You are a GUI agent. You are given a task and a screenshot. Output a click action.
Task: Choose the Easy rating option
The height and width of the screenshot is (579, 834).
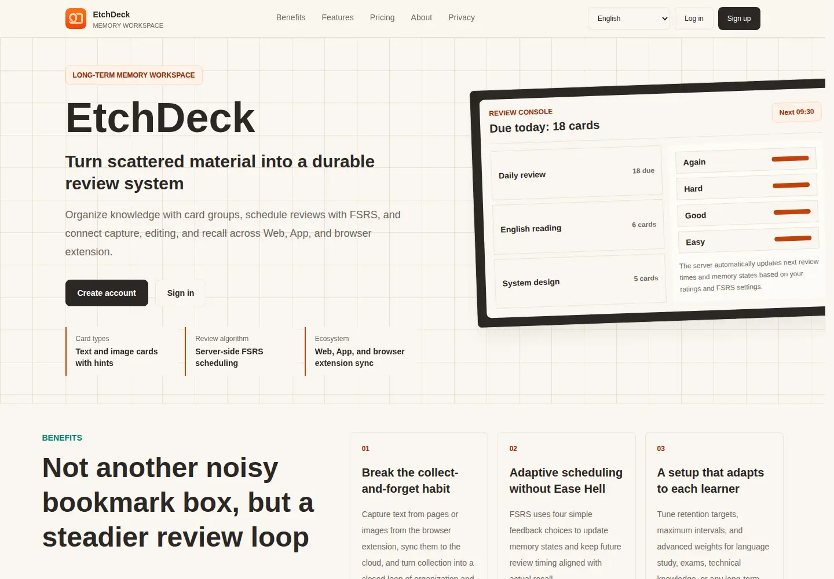point(749,240)
